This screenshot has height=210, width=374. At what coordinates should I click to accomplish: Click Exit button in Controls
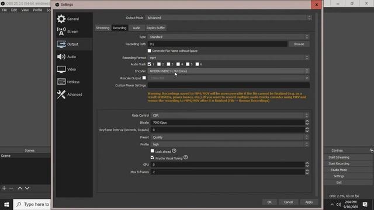pos(339,183)
